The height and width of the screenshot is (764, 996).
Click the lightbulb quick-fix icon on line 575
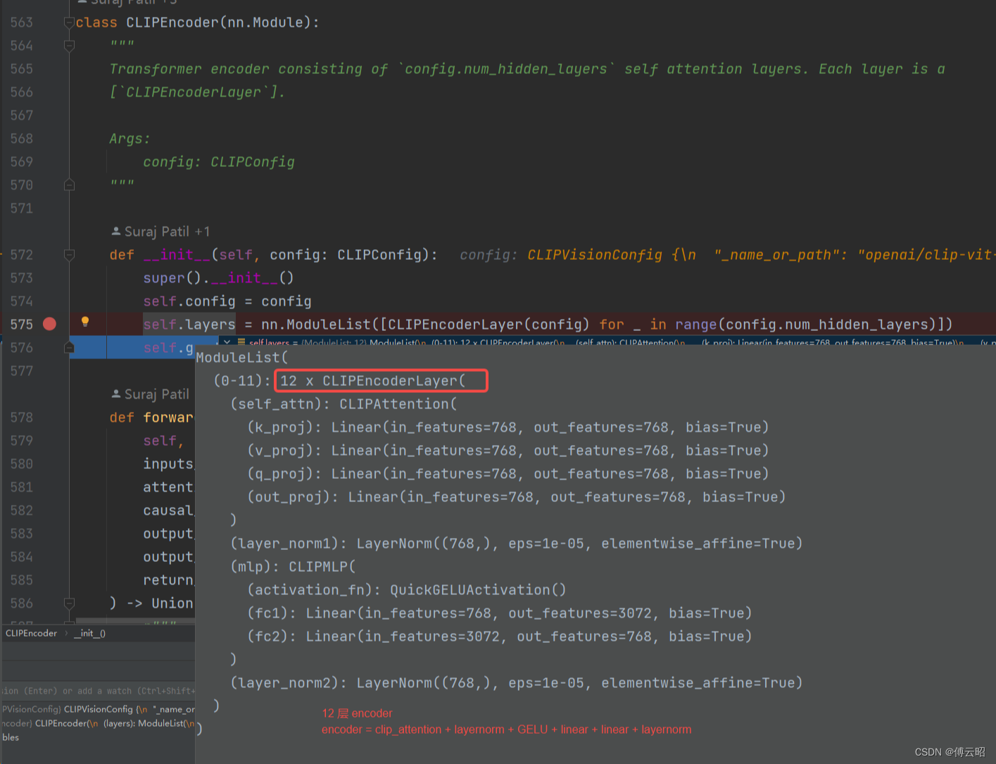84,322
